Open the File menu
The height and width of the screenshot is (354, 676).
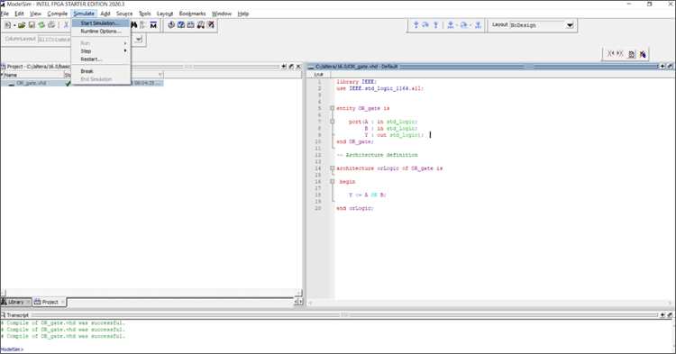point(5,14)
